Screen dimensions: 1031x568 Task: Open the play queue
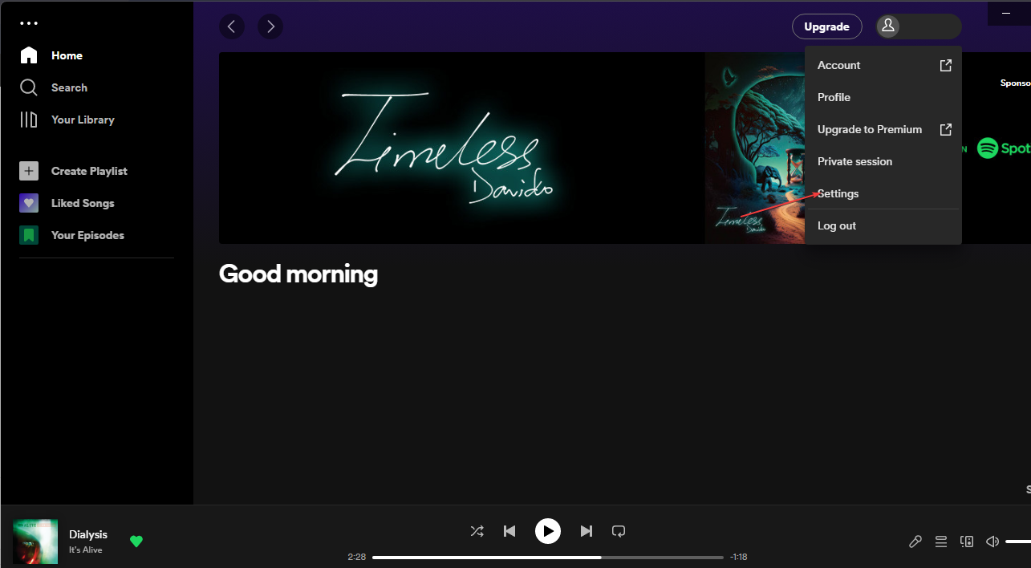click(941, 542)
